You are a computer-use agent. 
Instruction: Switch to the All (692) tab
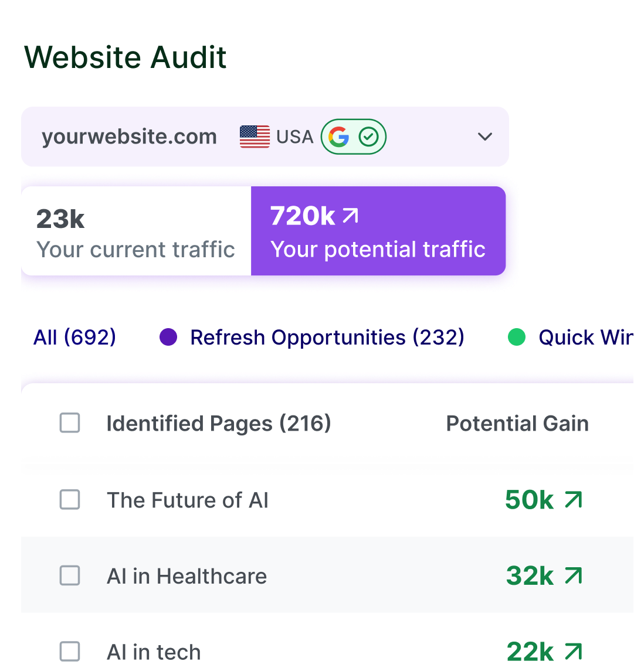(74, 338)
